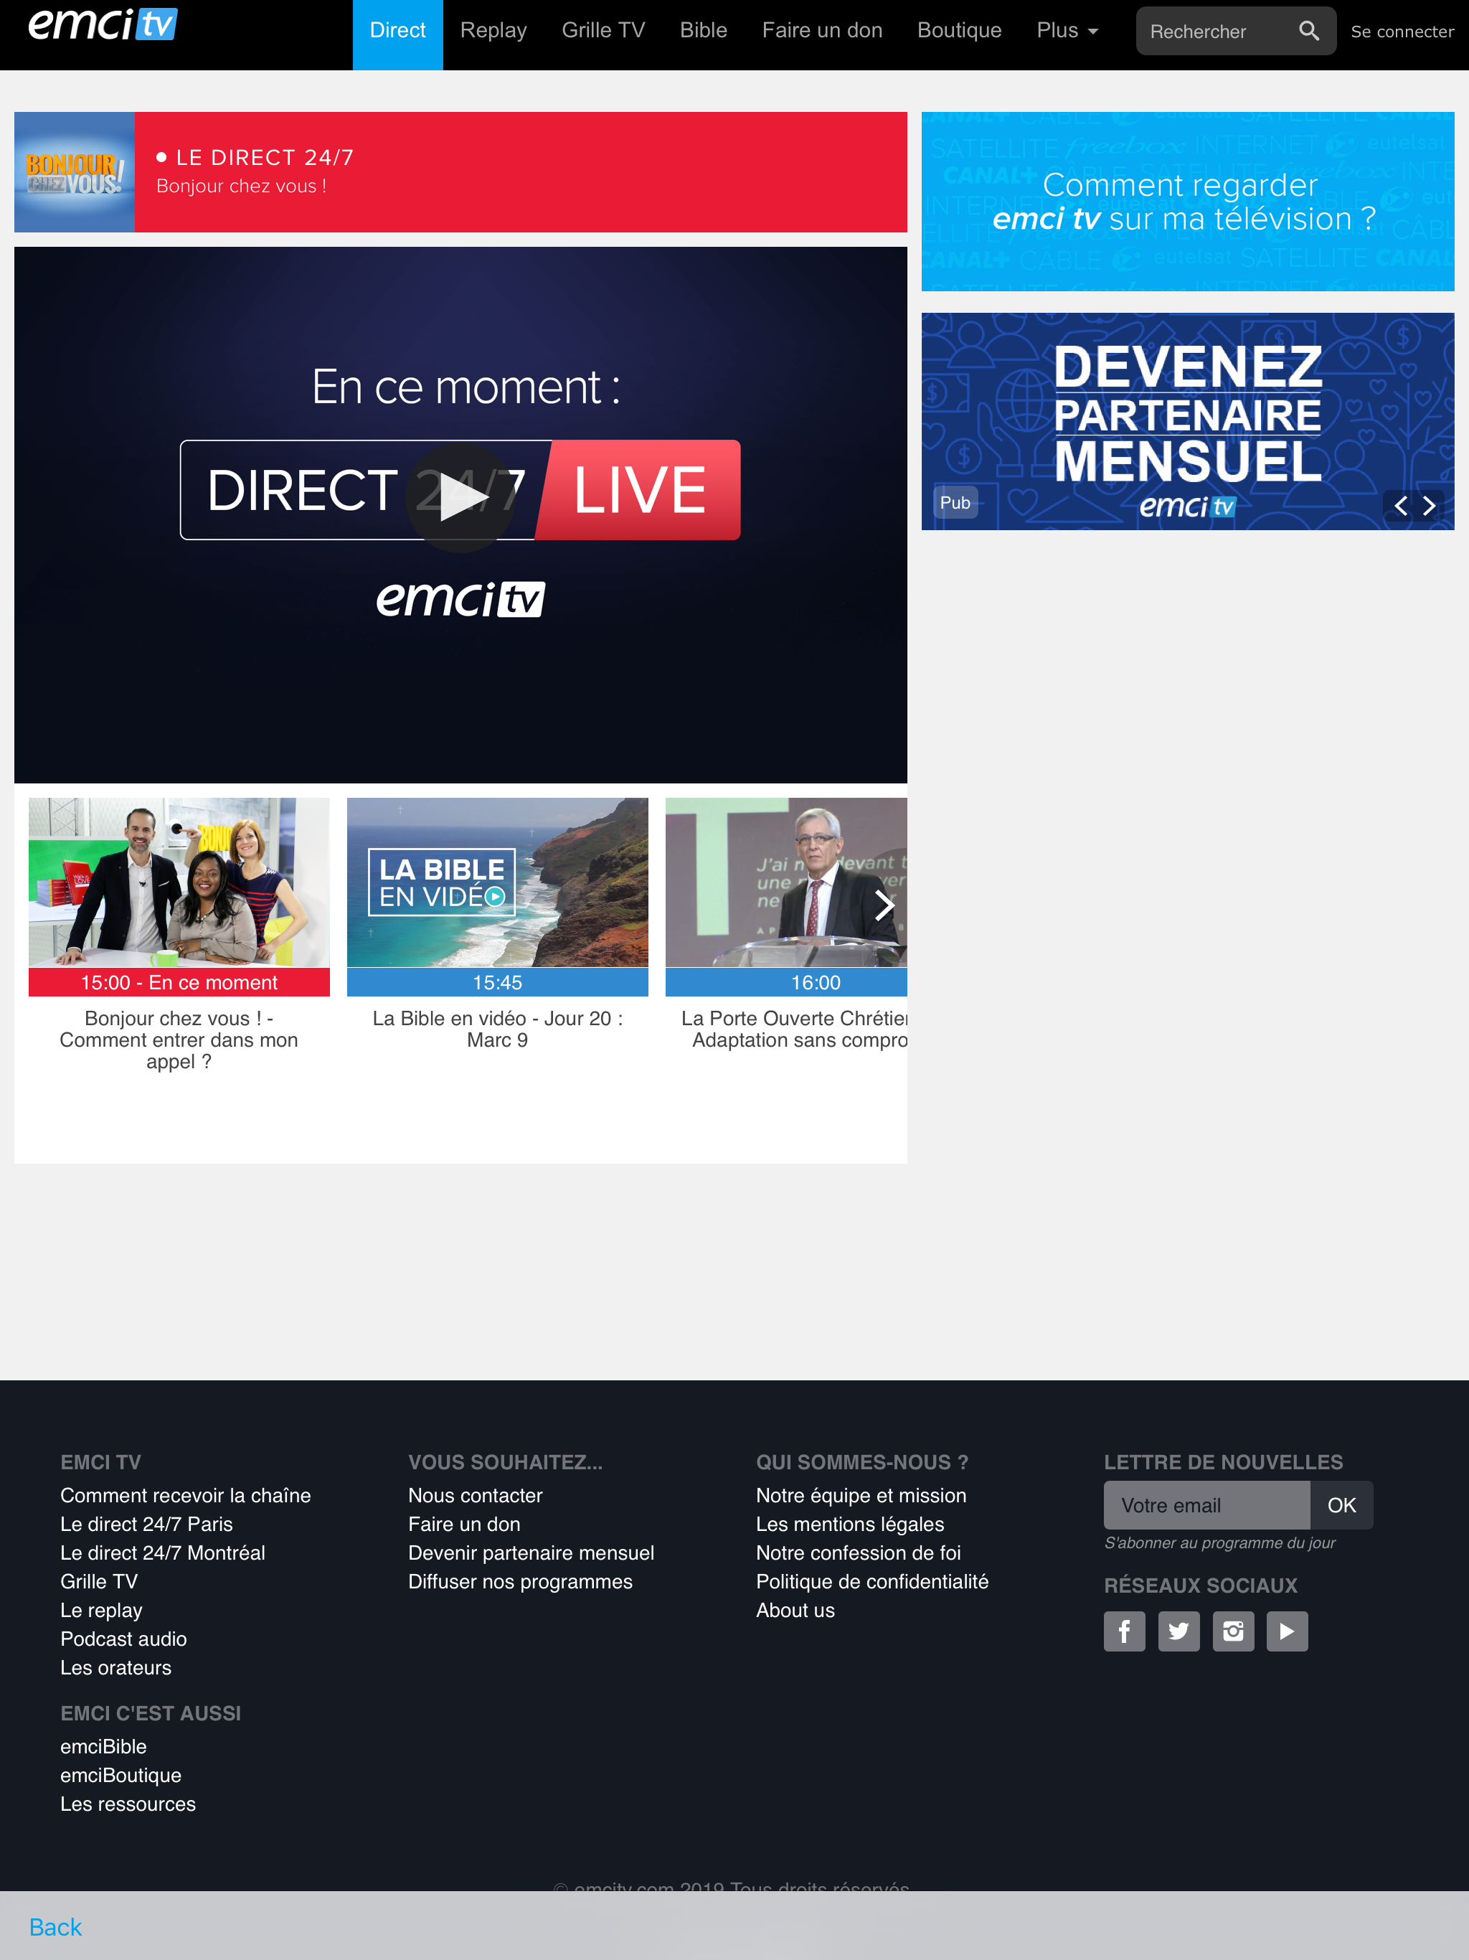1469x1960 pixels.
Task: Open Podcast audio link
Action: [x=123, y=1639]
